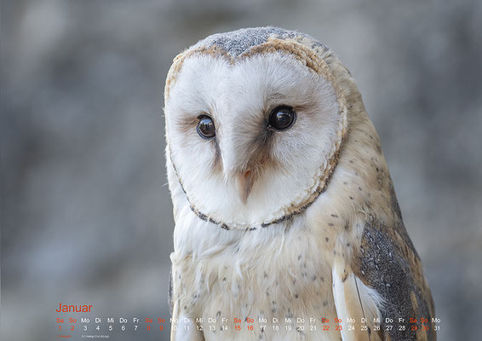Screen dimensions: 482x341
Task: Select date 21 in the calendar strip
Action: coord(313,328)
